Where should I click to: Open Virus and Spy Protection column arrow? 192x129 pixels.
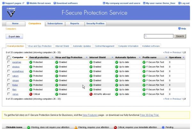[87, 57]
